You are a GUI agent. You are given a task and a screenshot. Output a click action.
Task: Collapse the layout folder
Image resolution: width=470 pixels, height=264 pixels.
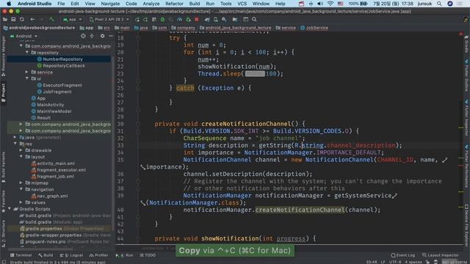click(x=21, y=156)
